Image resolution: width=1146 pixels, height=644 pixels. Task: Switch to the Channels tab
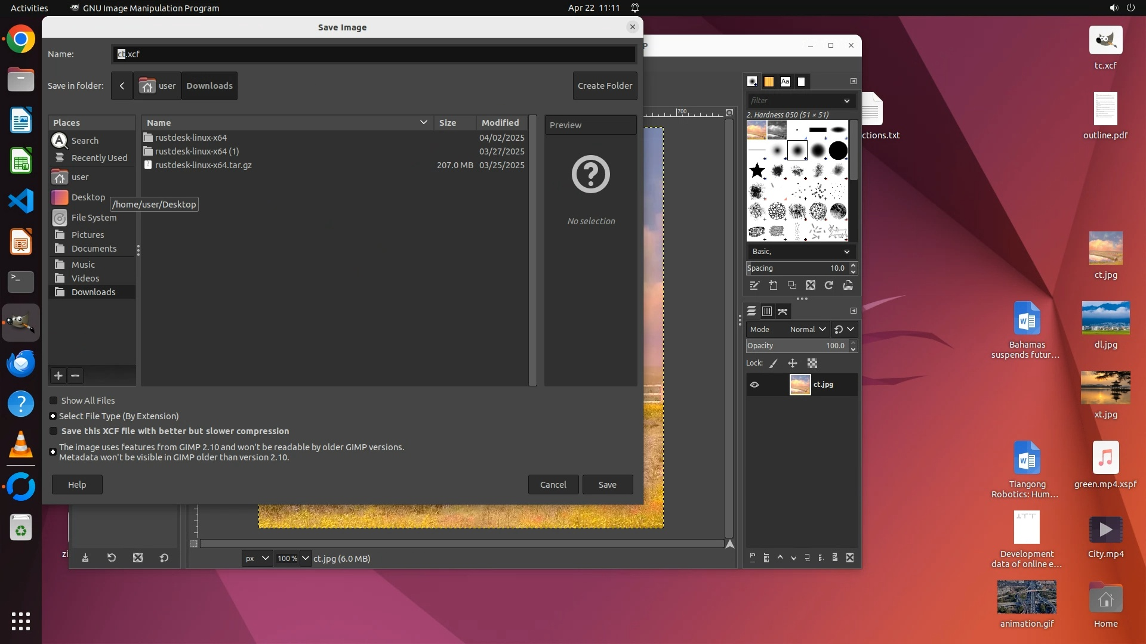point(767,311)
